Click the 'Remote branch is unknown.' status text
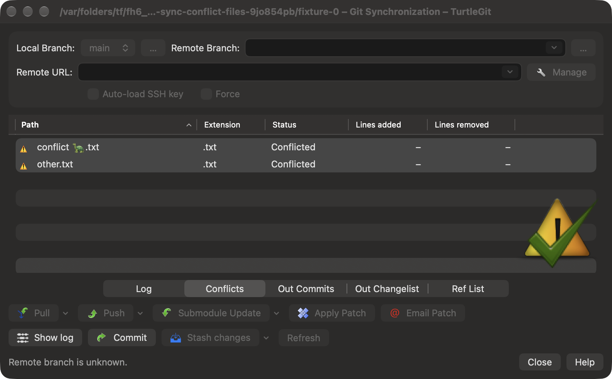Viewport: 612px width, 379px height. coord(68,362)
